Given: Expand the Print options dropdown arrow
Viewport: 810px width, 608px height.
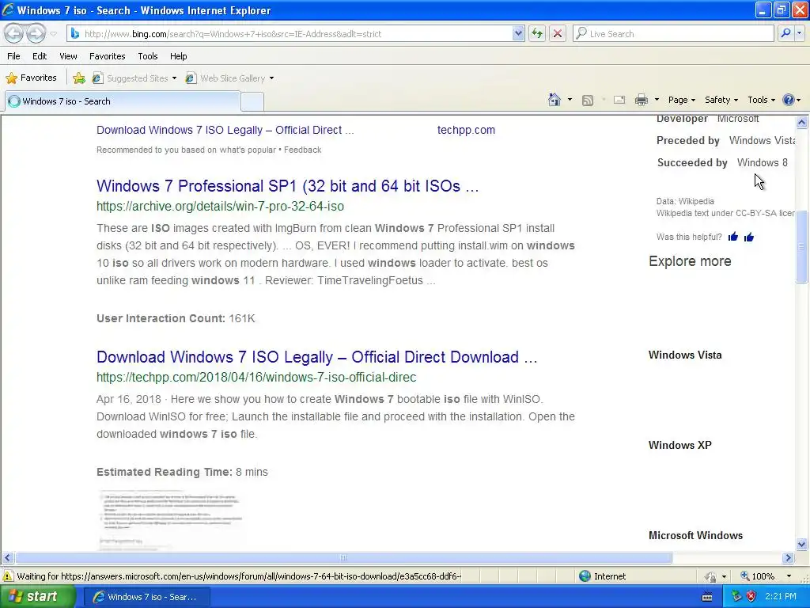Looking at the screenshot, I should 657,100.
